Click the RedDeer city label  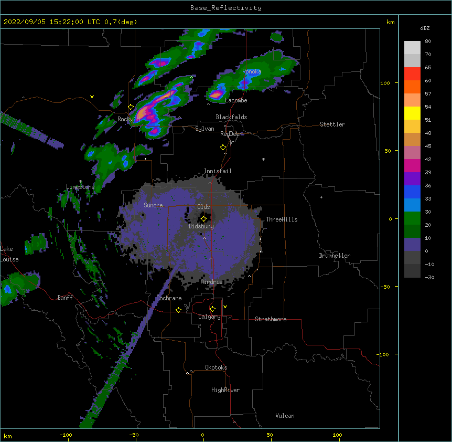[x=231, y=134]
